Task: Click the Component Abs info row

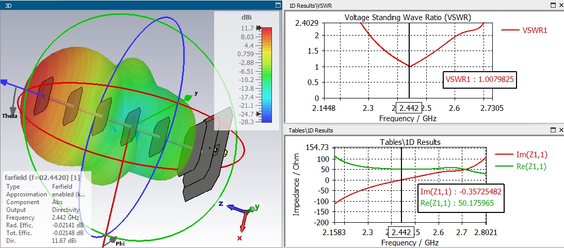Action: click(34, 202)
